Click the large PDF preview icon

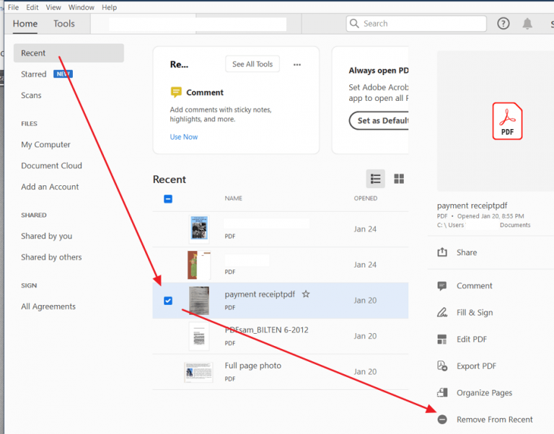(507, 121)
